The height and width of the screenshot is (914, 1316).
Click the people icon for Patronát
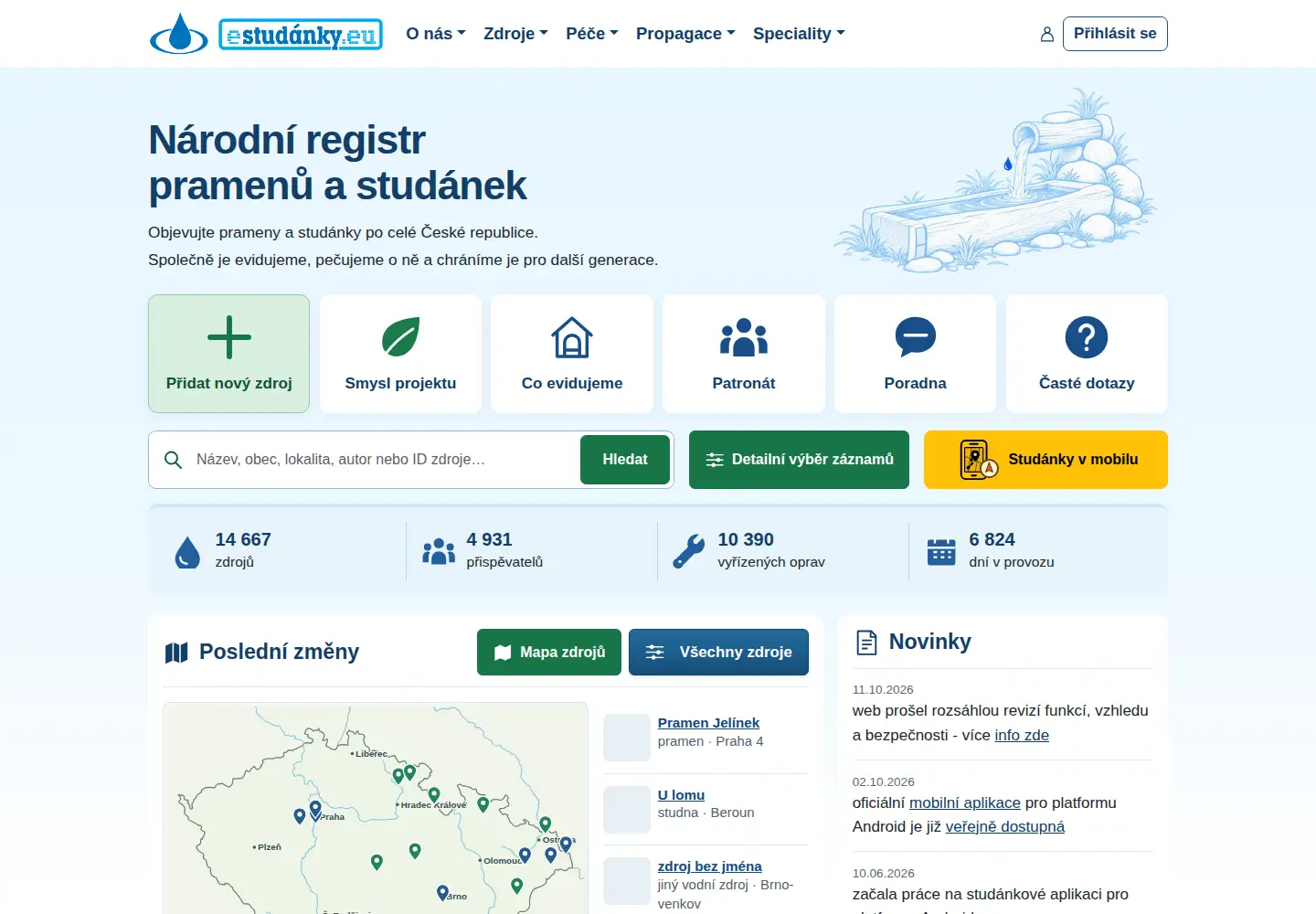tap(744, 337)
